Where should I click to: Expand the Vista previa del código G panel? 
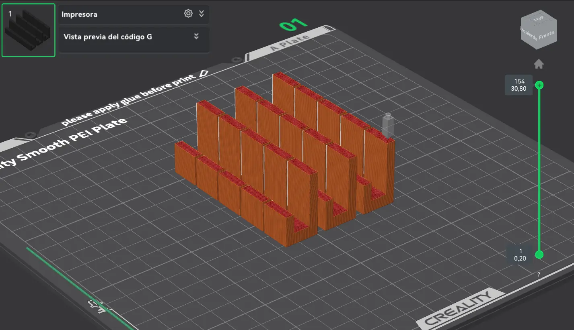click(196, 36)
